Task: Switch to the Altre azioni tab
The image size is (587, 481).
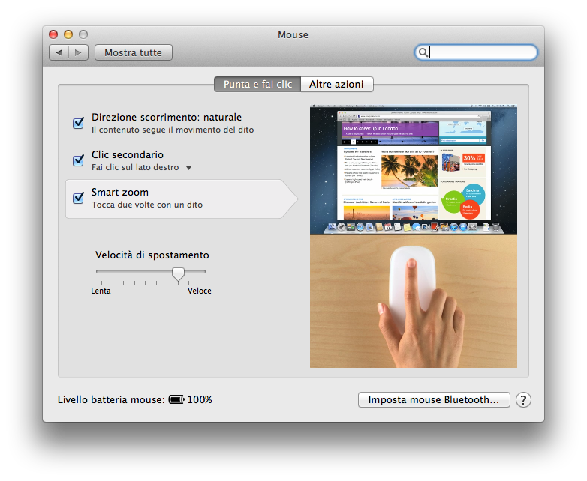Action: click(336, 84)
